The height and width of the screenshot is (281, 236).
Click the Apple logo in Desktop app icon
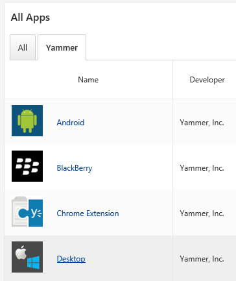[21, 252]
